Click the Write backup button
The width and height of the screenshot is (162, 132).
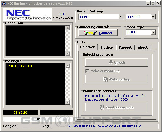117,79
